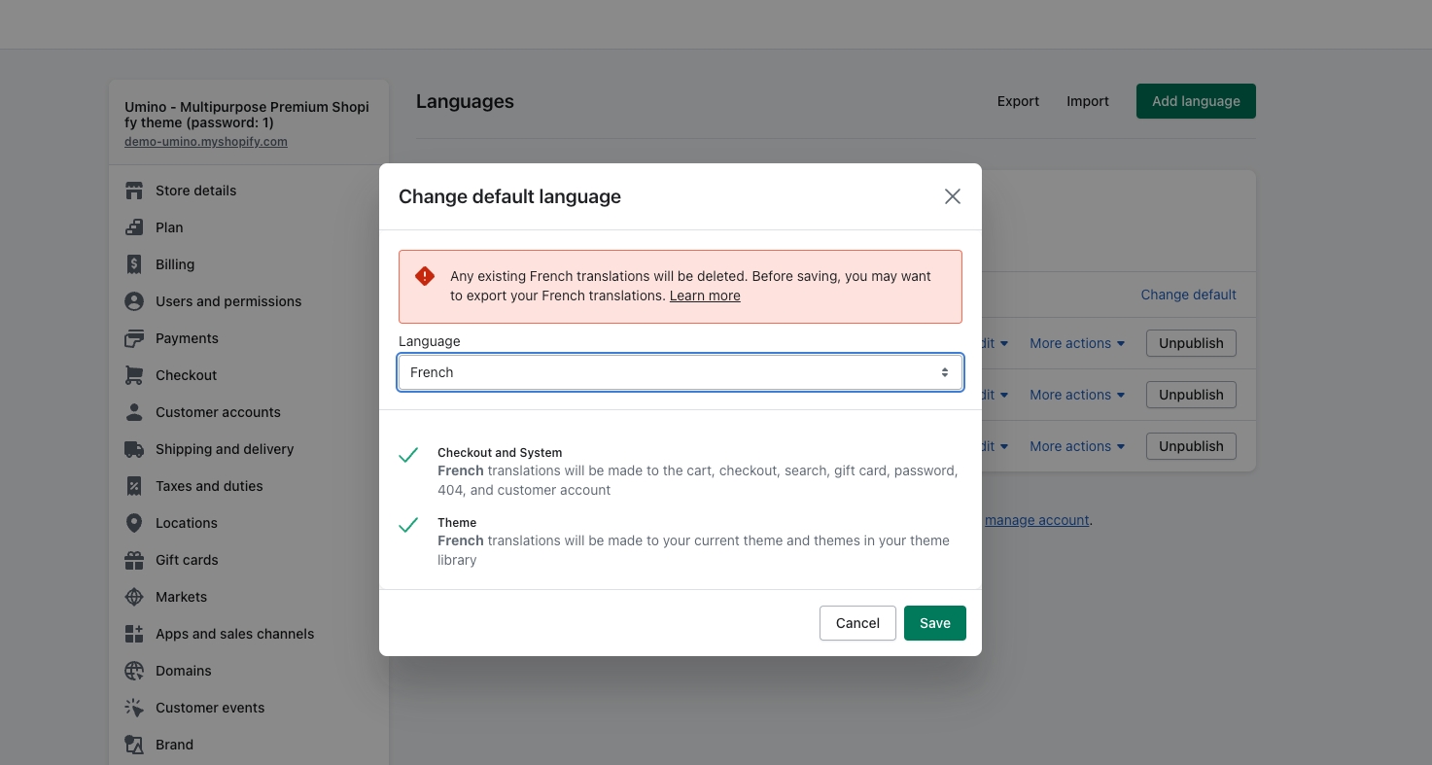This screenshot has width=1432, height=765.
Task: Click the Store details icon in sidebar
Action: coord(134,191)
